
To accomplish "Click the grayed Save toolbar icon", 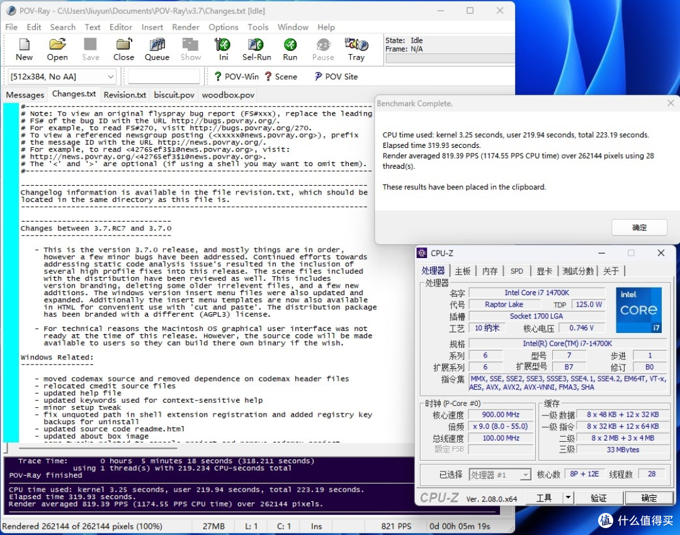I will click(90, 44).
